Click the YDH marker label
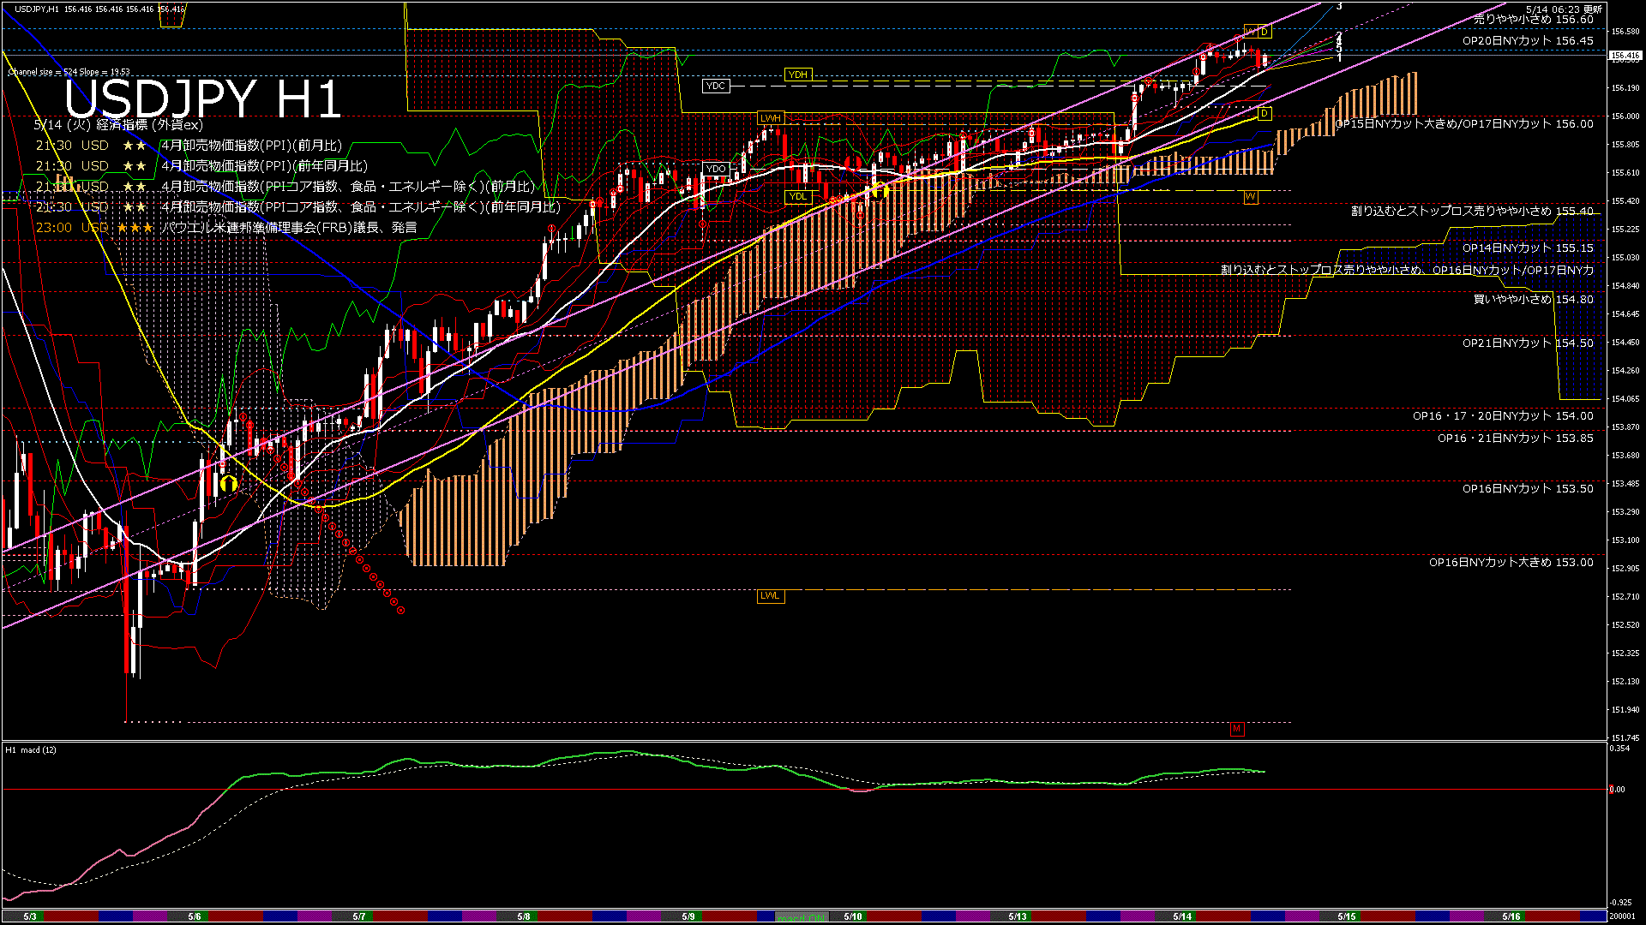The width and height of the screenshot is (1646, 925). tap(797, 75)
